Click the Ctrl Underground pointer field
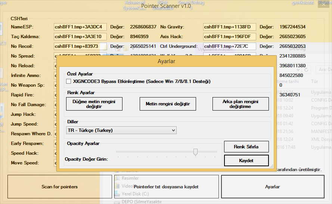Viewport: 332px width, 204px height. coord(230,46)
